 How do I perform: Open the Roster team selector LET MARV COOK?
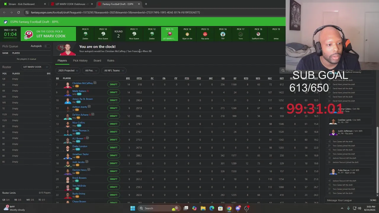pyautogui.click(x=35, y=67)
